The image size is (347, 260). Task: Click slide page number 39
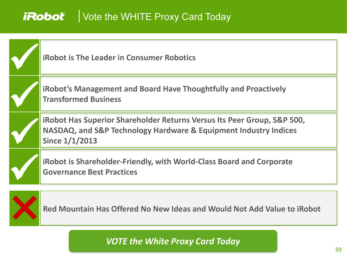[x=338, y=250]
